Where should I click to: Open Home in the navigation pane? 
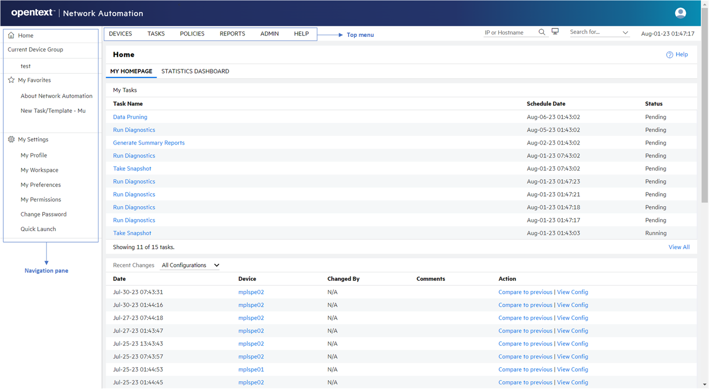tap(26, 35)
